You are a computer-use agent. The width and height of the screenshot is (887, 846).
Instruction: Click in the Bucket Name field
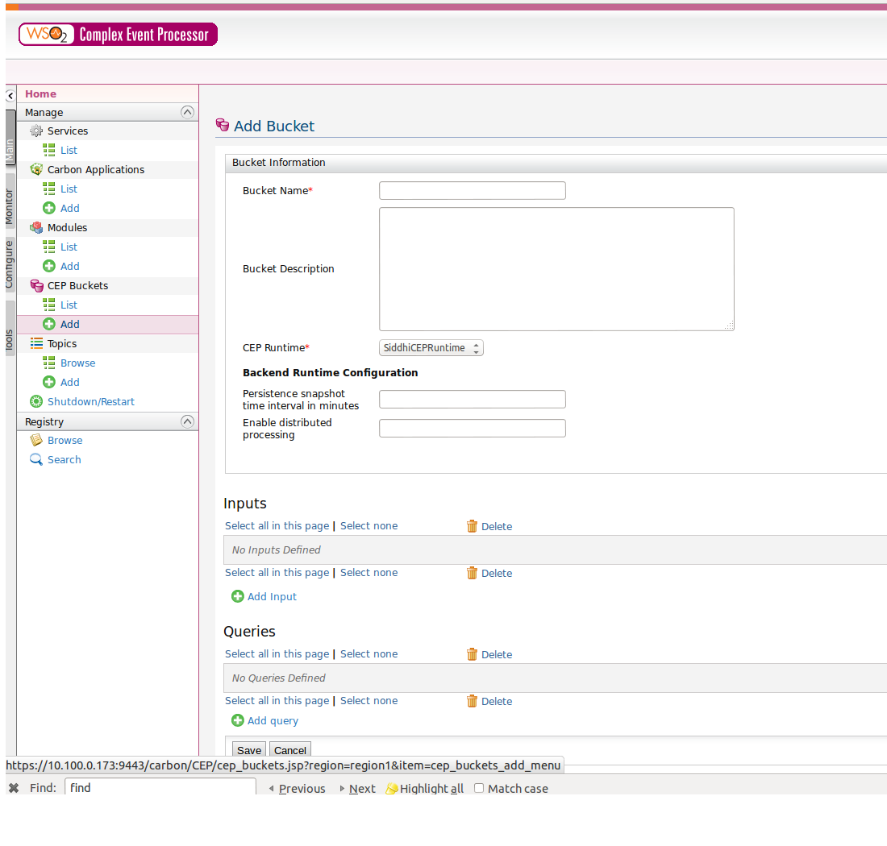(x=473, y=190)
